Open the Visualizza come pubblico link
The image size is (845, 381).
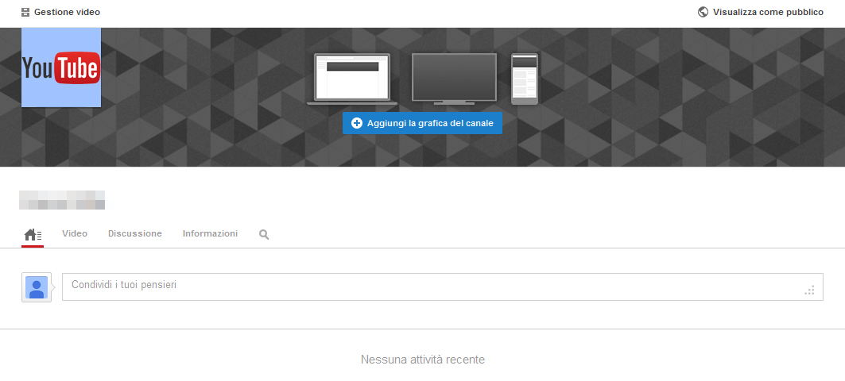pos(768,13)
